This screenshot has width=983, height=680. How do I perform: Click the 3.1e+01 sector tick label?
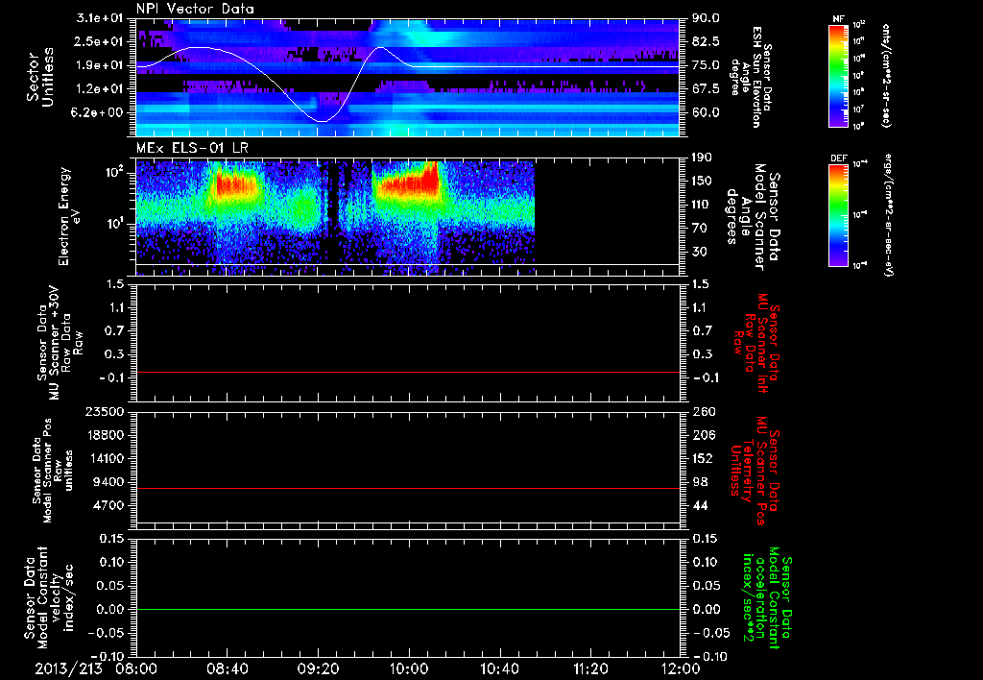100,18
